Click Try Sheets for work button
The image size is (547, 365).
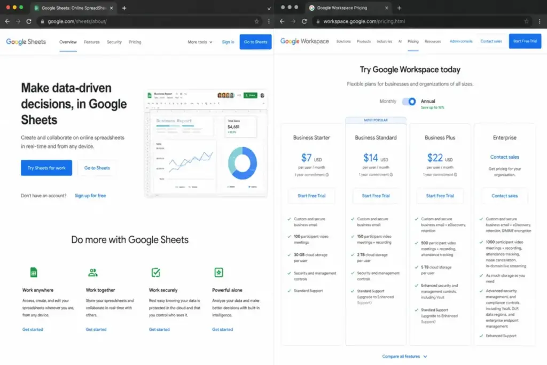(x=46, y=168)
